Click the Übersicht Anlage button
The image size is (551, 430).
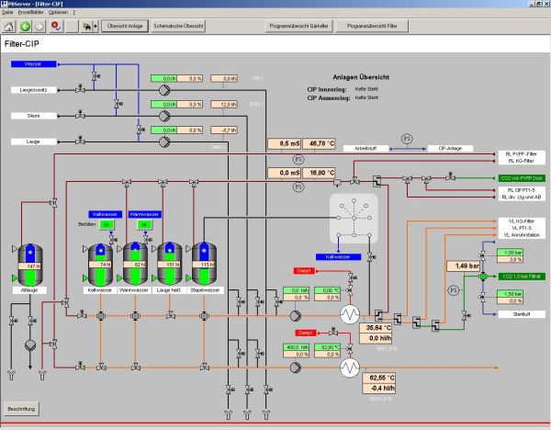click(x=123, y=27)
